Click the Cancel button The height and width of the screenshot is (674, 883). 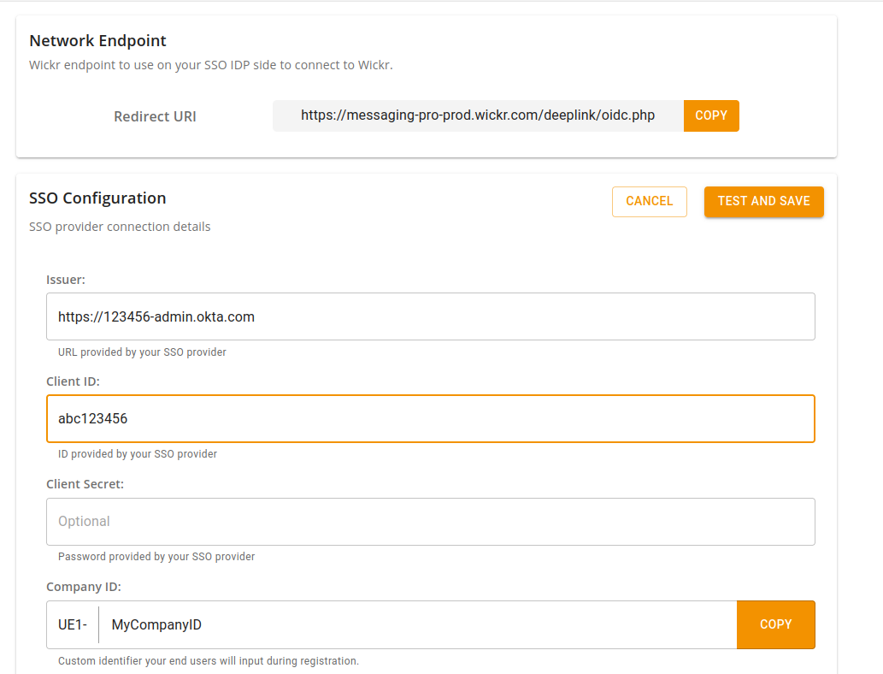(650, 201)
